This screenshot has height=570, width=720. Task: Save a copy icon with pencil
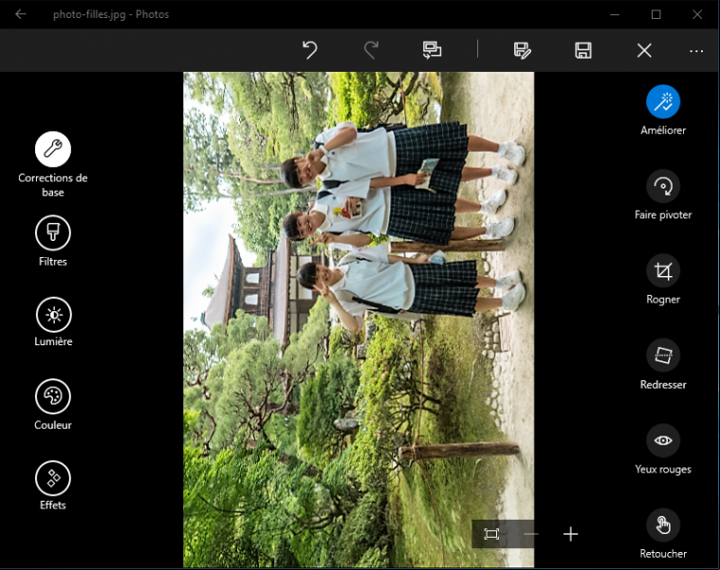point(522,50)
